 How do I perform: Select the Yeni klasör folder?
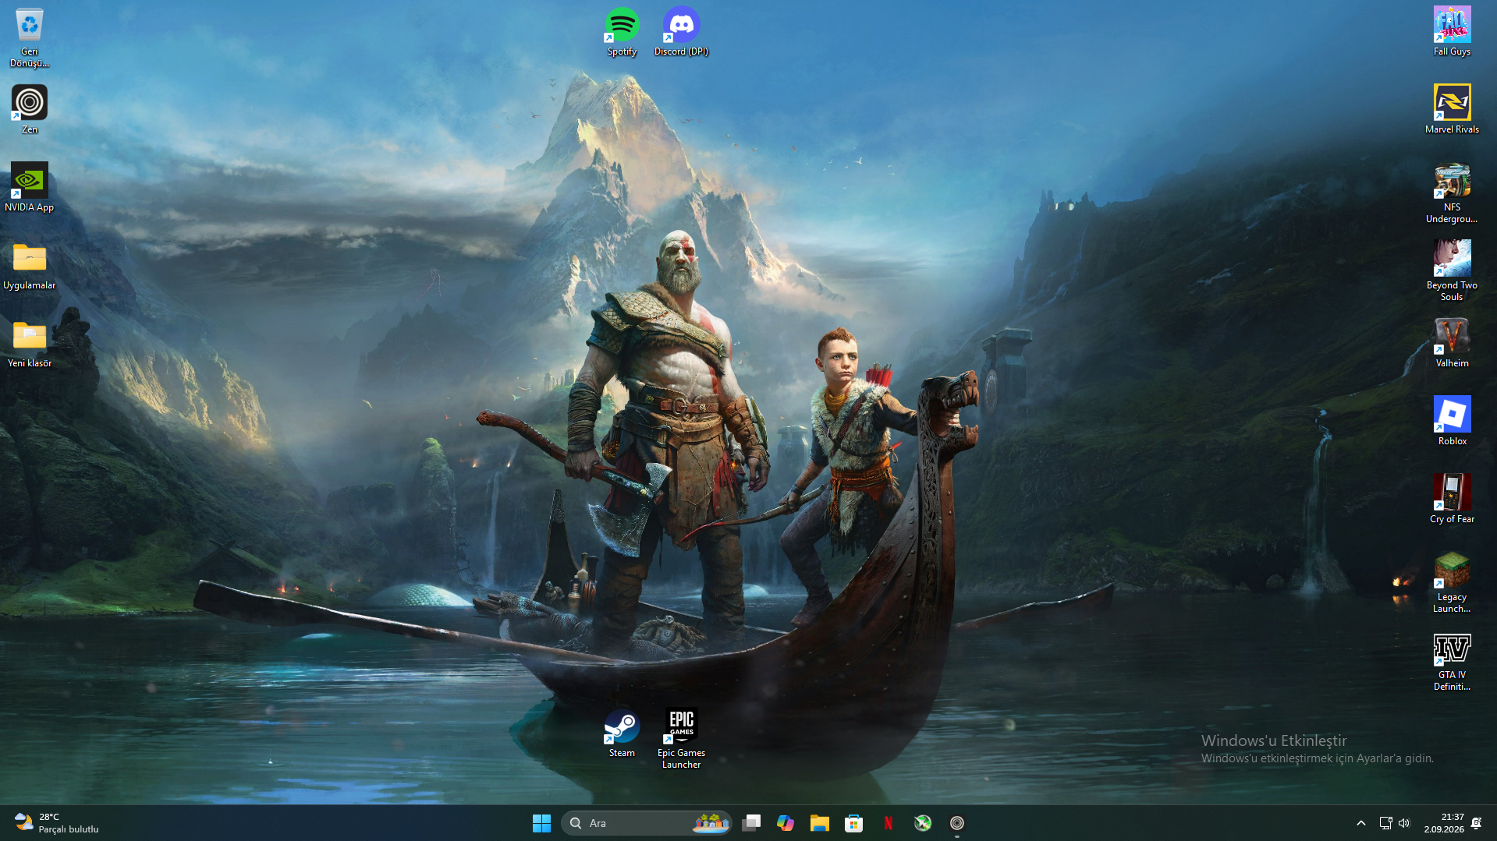pos(30,343)
